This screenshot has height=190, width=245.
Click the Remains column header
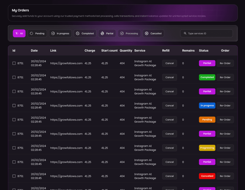[x=188, y=51]
